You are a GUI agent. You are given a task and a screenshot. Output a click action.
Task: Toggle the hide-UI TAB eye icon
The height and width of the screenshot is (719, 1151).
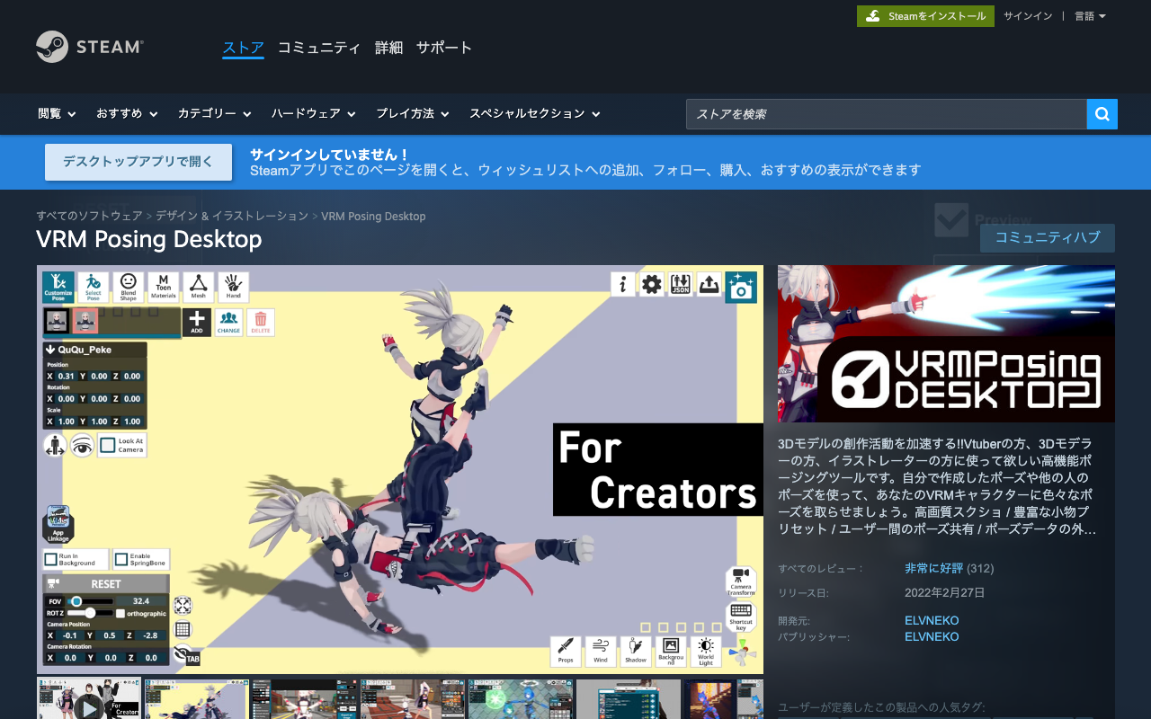(186, 655)
